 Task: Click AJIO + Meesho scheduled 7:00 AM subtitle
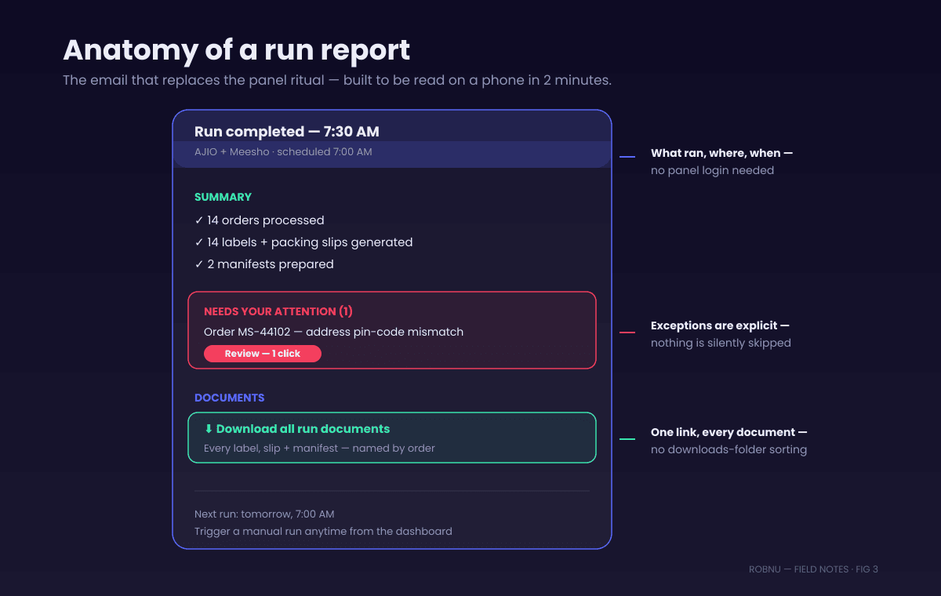283,152
